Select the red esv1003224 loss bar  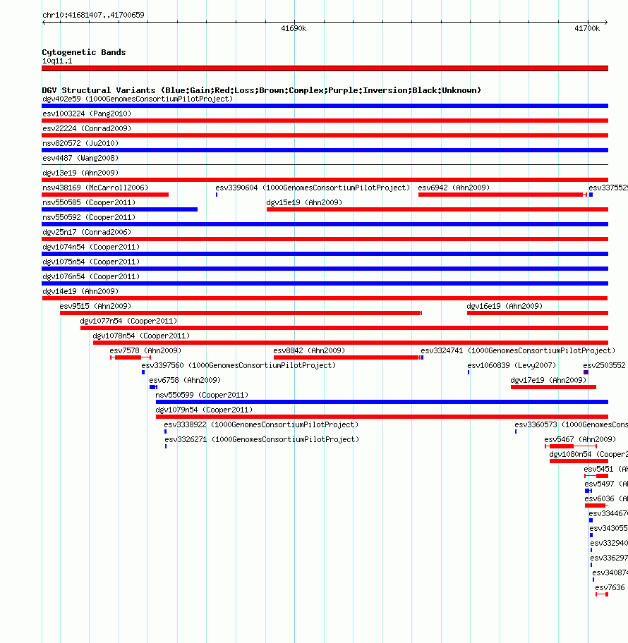click(325, 121)
